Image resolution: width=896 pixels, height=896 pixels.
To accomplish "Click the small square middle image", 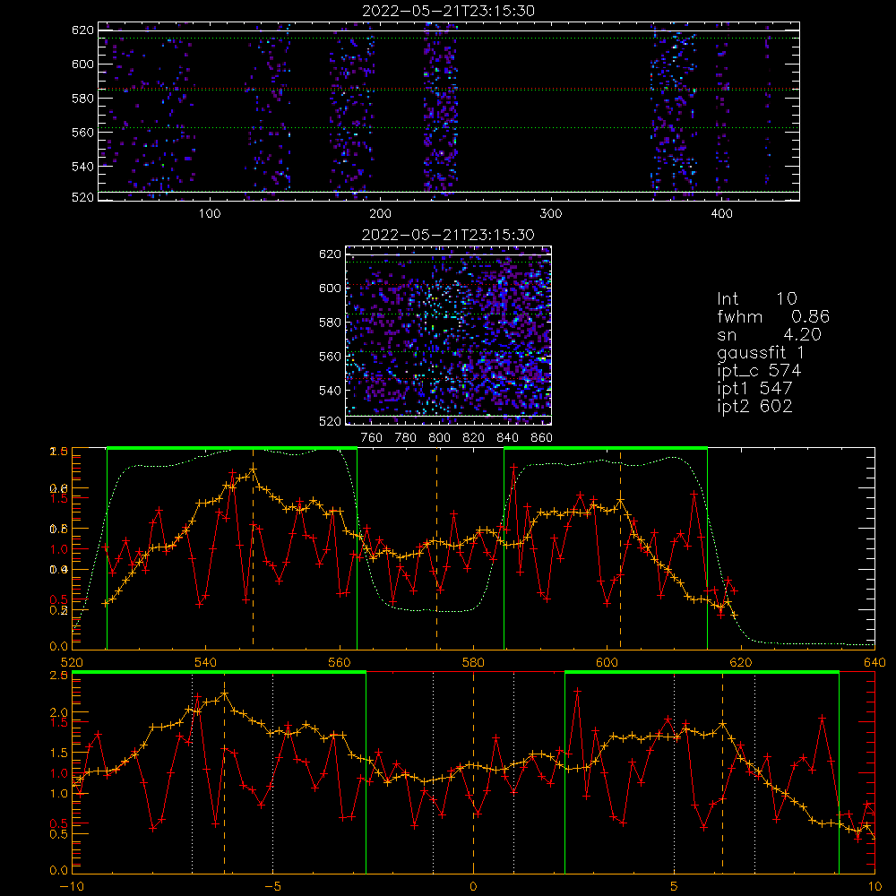I will click(x=449, y=335).
